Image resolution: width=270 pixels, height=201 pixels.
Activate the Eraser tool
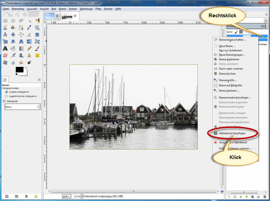pyautogui.click(x=5, y=55)
